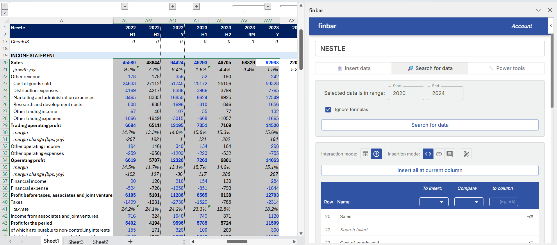Switch to the Power tools tab
The image size is (557, 245).
(506, 68)
